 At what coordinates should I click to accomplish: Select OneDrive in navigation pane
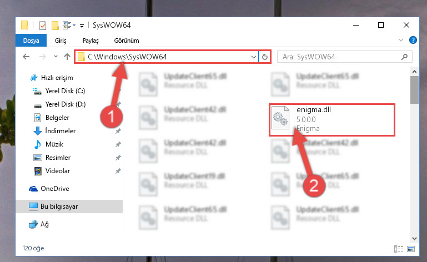click(55, 189)
